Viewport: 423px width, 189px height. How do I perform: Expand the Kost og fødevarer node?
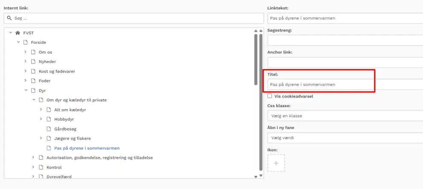click(26, 71)
